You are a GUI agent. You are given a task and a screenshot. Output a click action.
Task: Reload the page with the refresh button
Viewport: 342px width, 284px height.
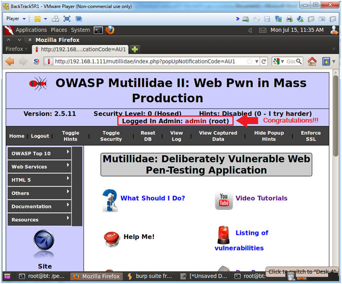click(x=263, y=62)
